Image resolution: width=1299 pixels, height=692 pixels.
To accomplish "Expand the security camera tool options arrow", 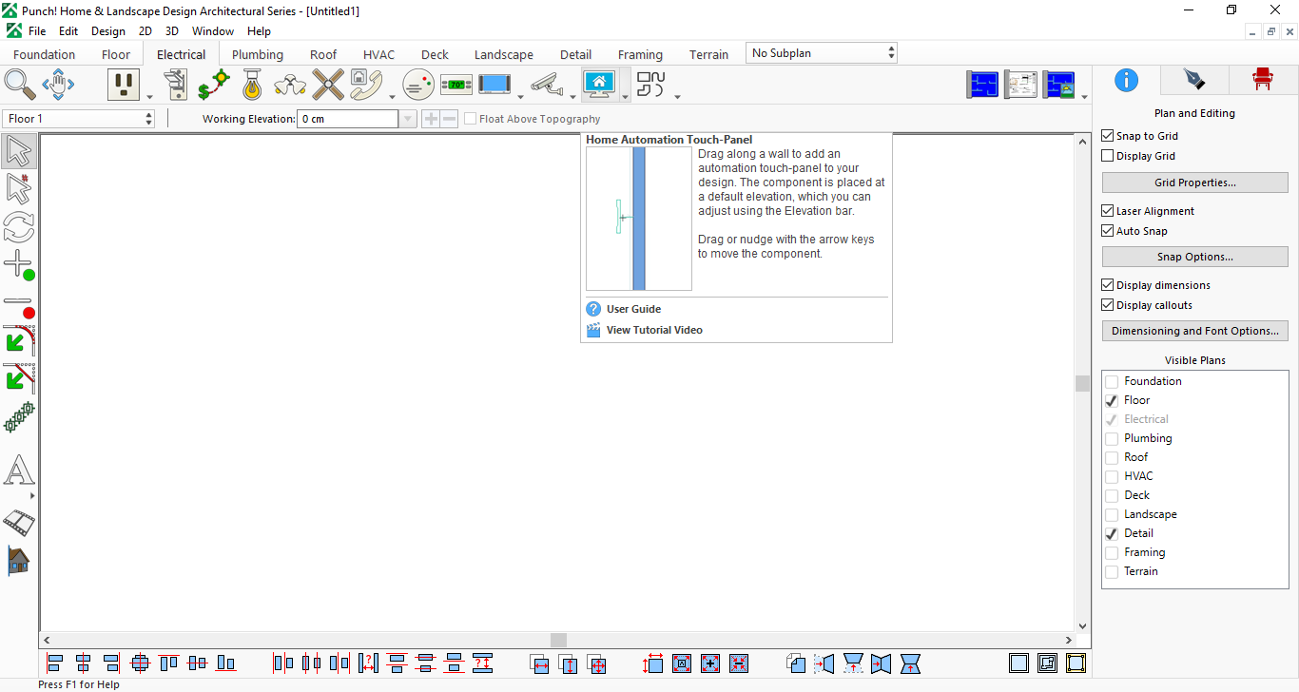I will pyautogui.click(x=572, y=96).
